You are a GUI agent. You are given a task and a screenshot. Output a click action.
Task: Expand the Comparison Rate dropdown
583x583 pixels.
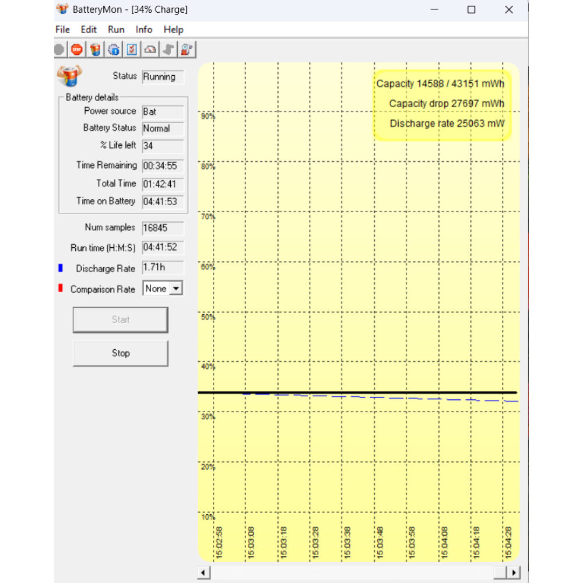[x=176, y=289]
